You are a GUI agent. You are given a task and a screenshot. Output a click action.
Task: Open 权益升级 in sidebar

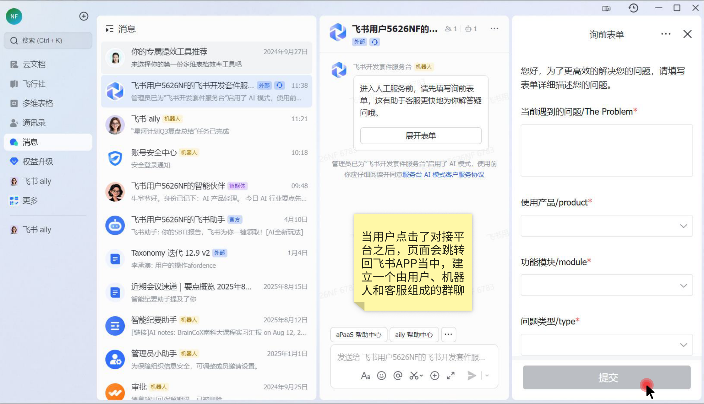tap(48, 162)
